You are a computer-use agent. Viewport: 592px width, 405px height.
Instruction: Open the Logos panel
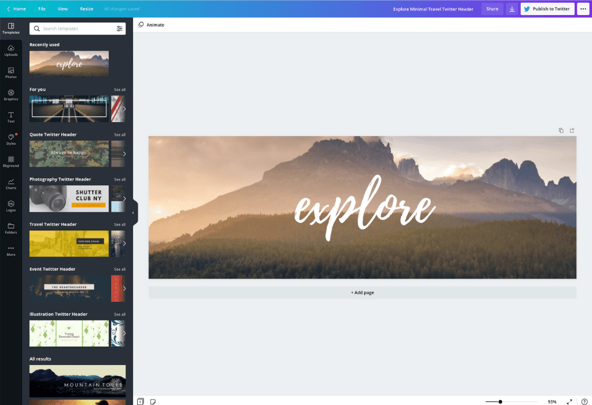click(11, 205)
